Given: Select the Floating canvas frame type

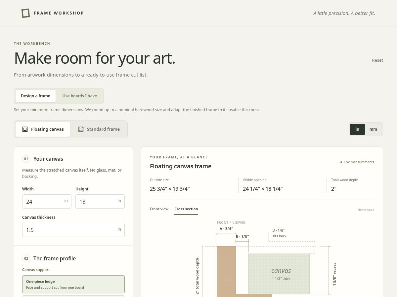Looking at the screenshot, I should point(43,129).
